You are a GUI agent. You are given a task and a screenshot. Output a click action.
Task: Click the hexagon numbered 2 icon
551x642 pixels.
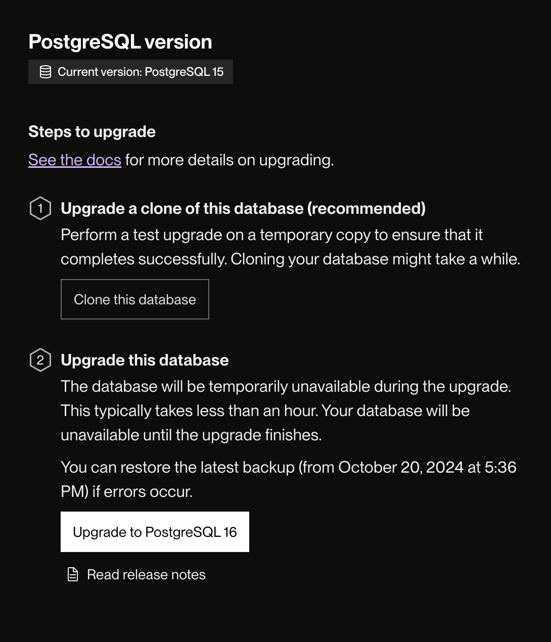coord(40,360)
